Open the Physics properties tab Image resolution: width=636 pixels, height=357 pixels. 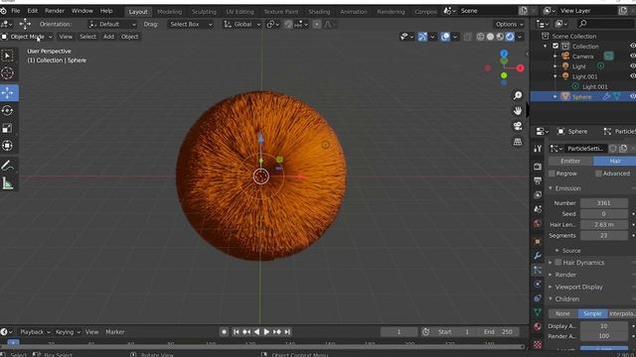(538, 285)
